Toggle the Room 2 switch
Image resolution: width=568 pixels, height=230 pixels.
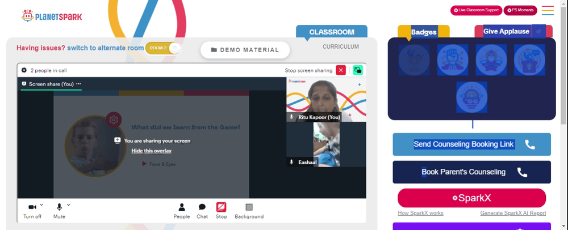163,48
